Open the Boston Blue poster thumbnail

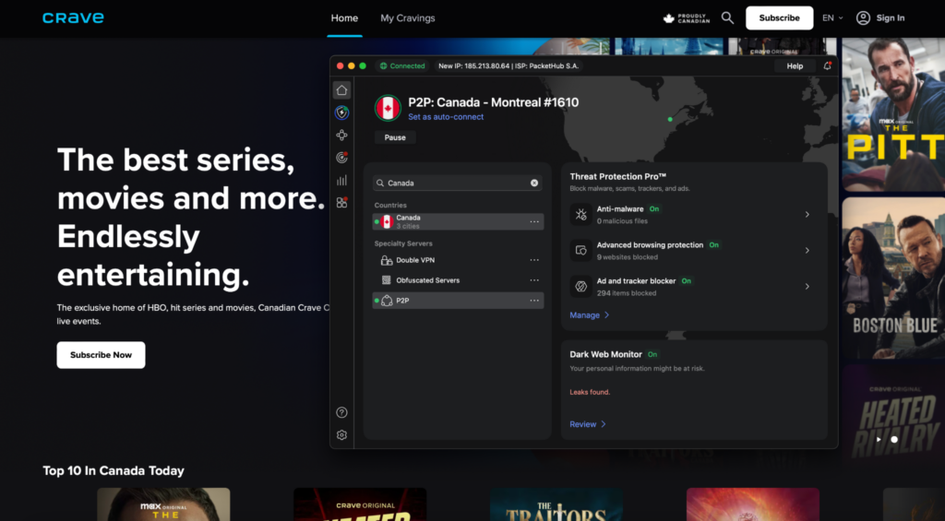click(x=893, y=278)
